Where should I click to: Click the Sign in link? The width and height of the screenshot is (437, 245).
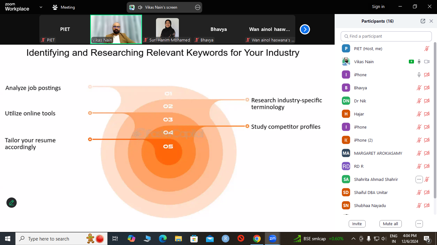pyautogui.click(x=378, y=7)
